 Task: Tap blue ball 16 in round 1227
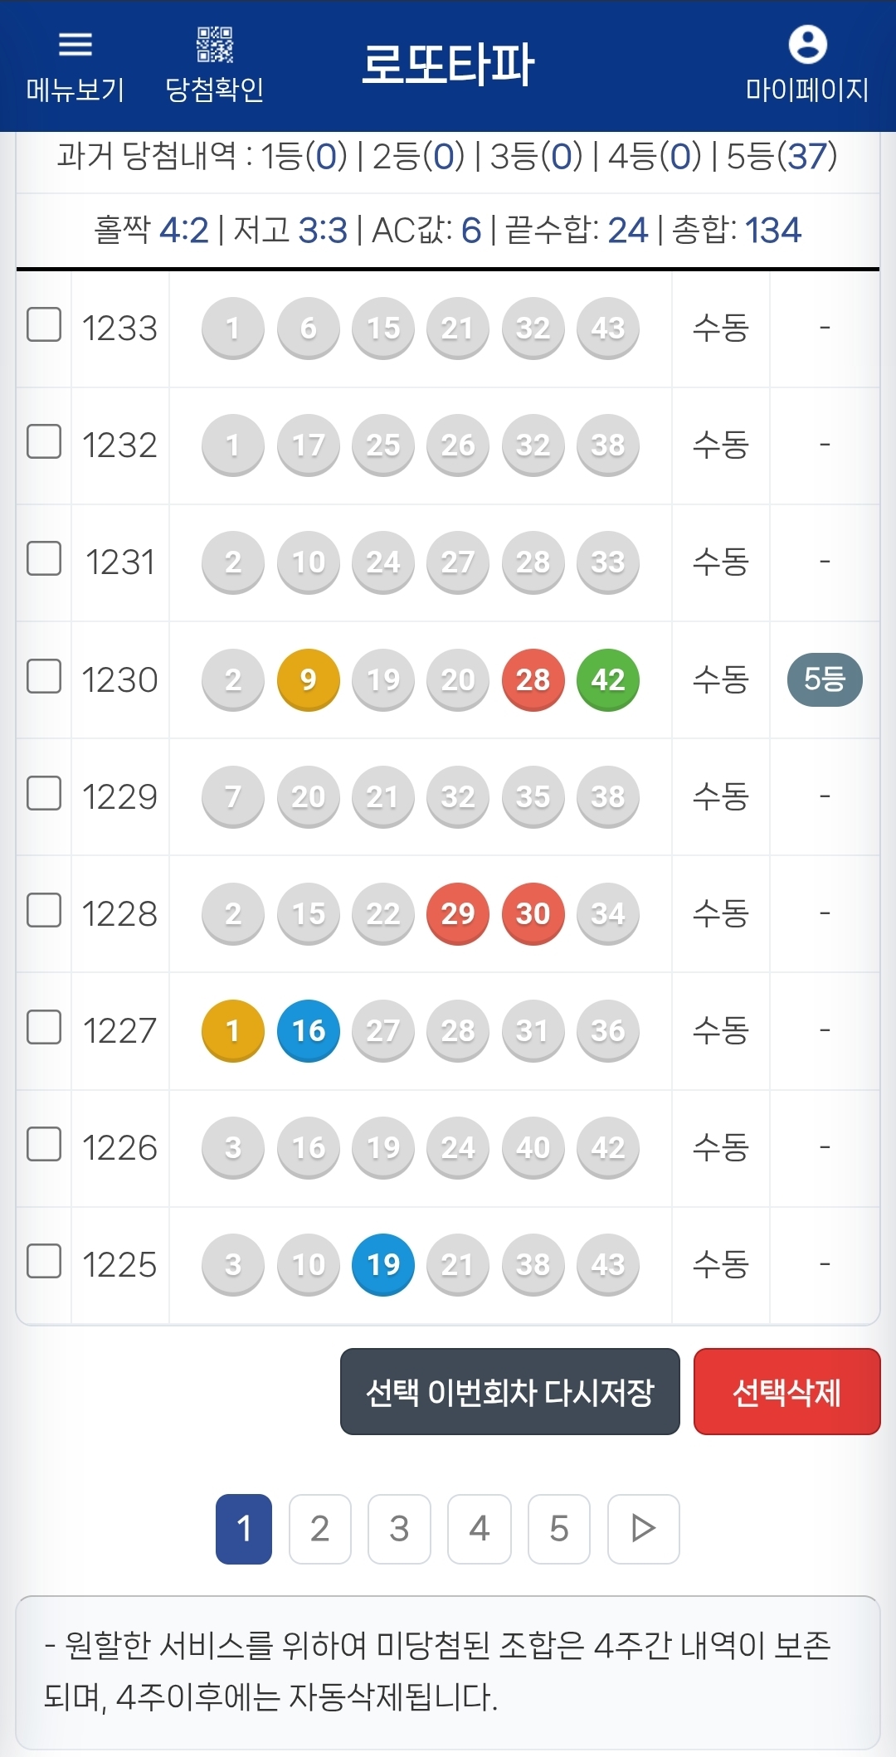[x=309, y=1030]
